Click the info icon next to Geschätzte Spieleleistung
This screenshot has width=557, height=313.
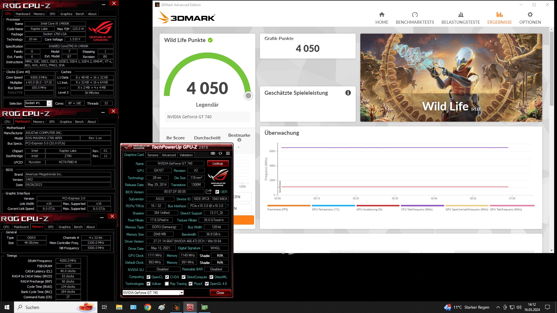point(348,93)
